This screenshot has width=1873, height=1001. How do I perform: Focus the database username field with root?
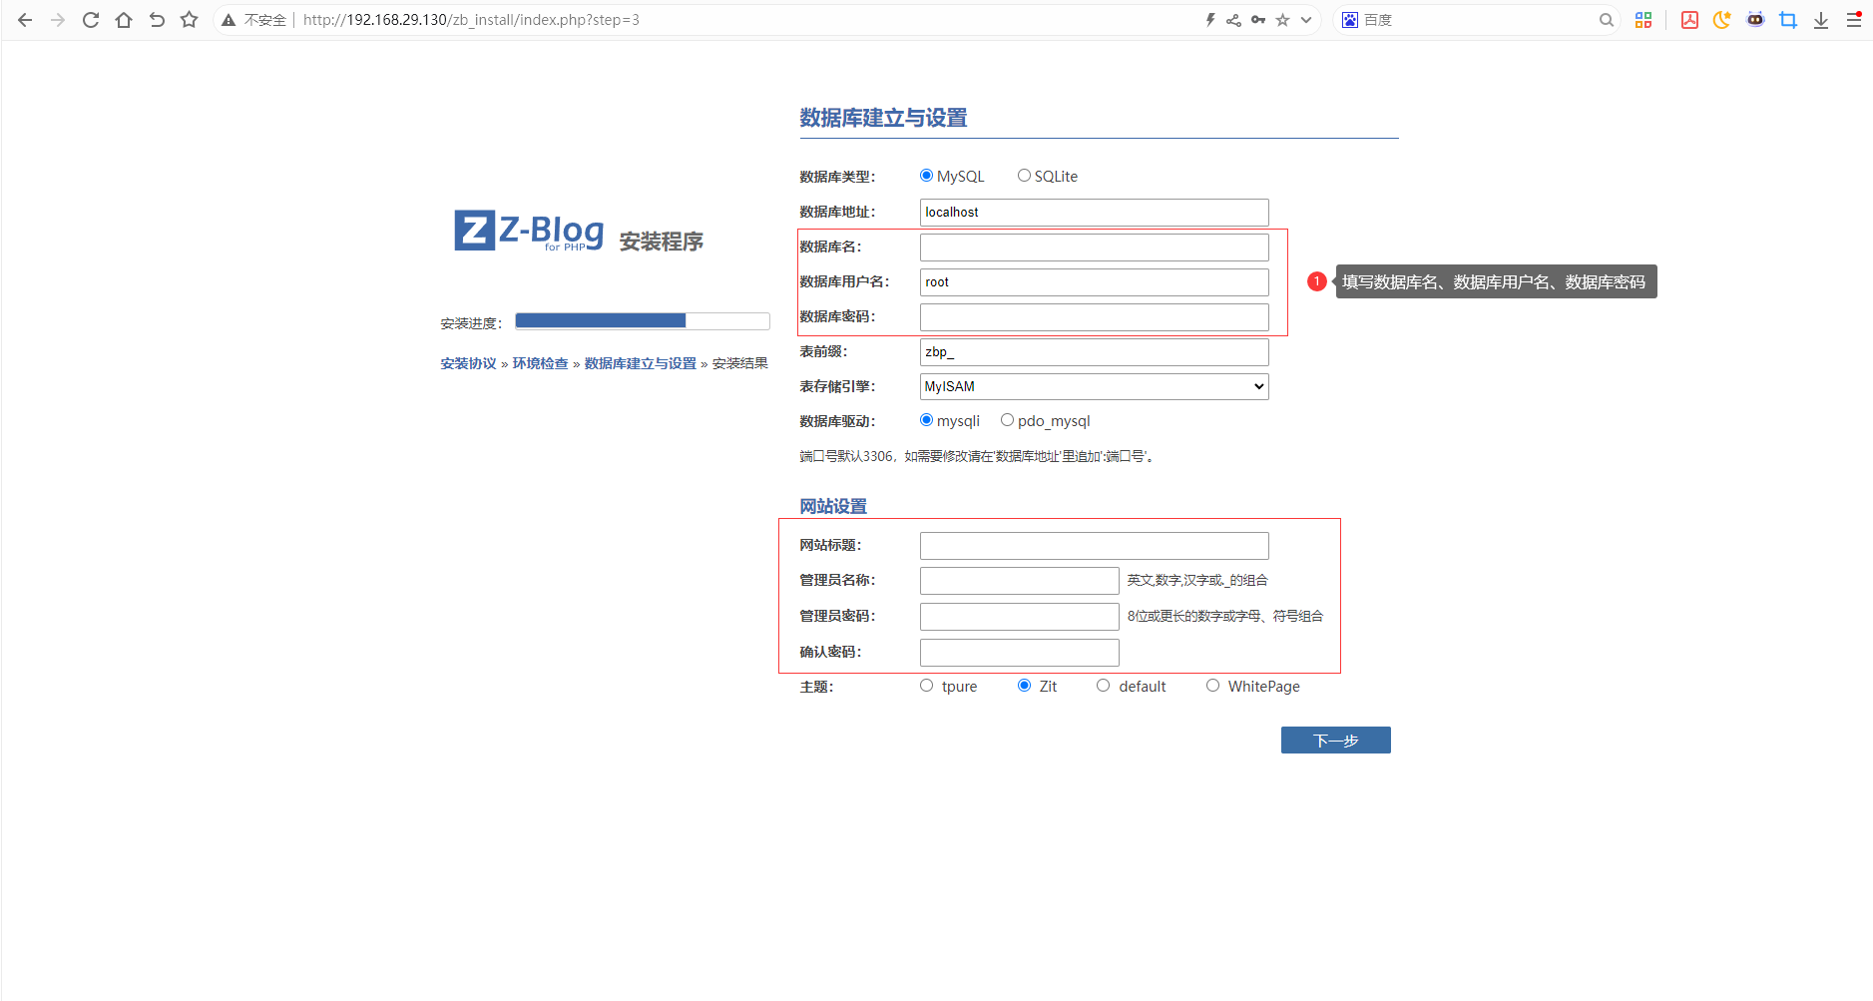coord(1094,282)
